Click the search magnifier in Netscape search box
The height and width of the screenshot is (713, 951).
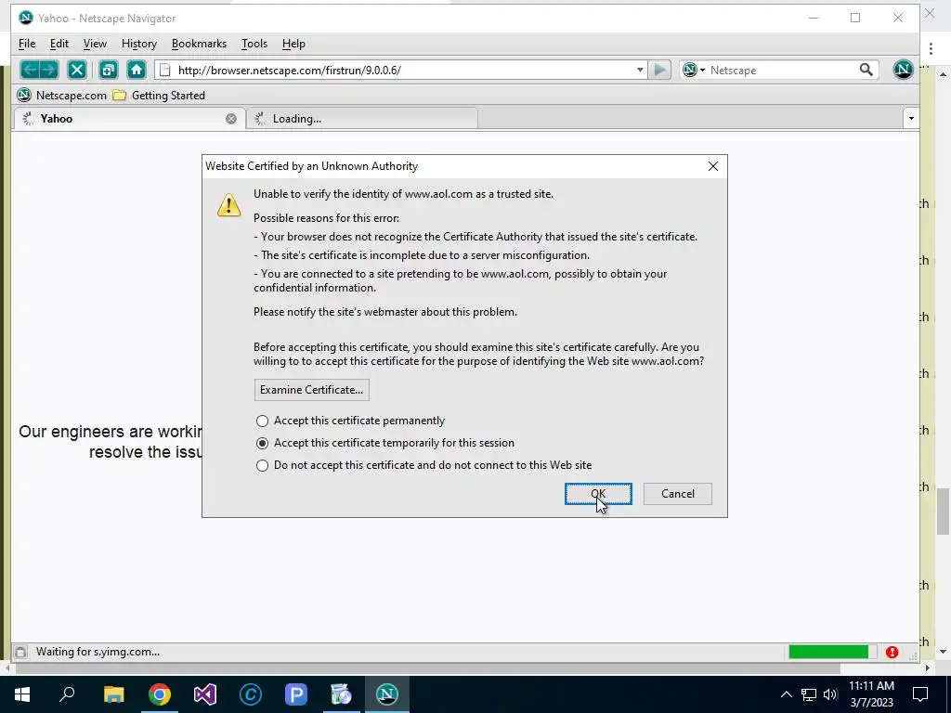point(866,70)
